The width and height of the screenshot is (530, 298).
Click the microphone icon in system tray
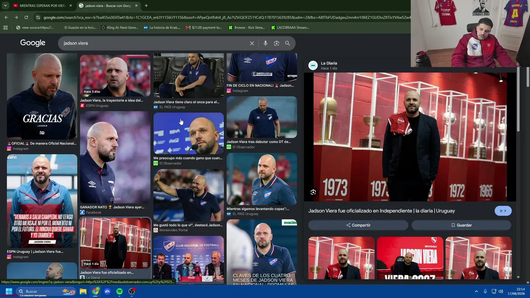485,291
